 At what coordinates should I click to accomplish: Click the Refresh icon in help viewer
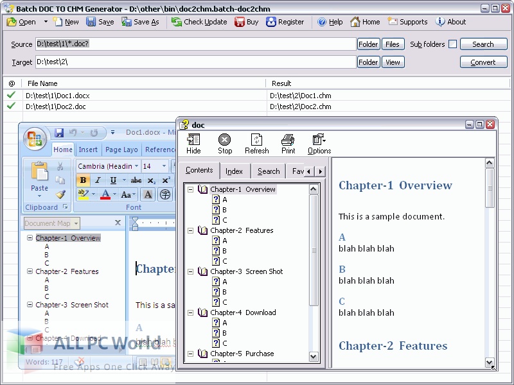(256, 141)
